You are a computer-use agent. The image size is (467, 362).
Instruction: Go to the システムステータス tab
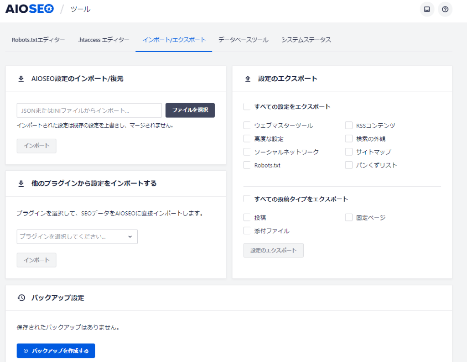[306, 40]
